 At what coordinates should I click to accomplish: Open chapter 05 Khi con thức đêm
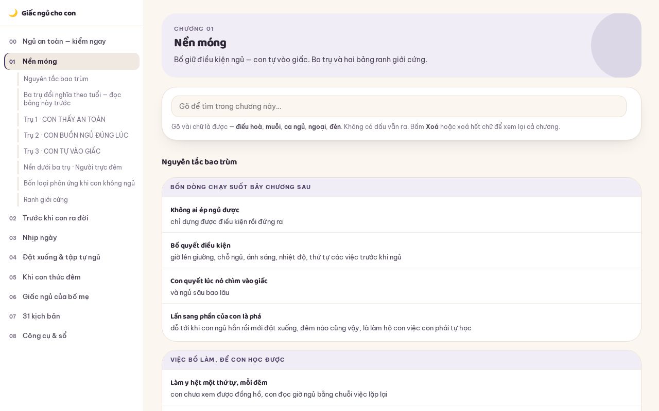point(72,277)
